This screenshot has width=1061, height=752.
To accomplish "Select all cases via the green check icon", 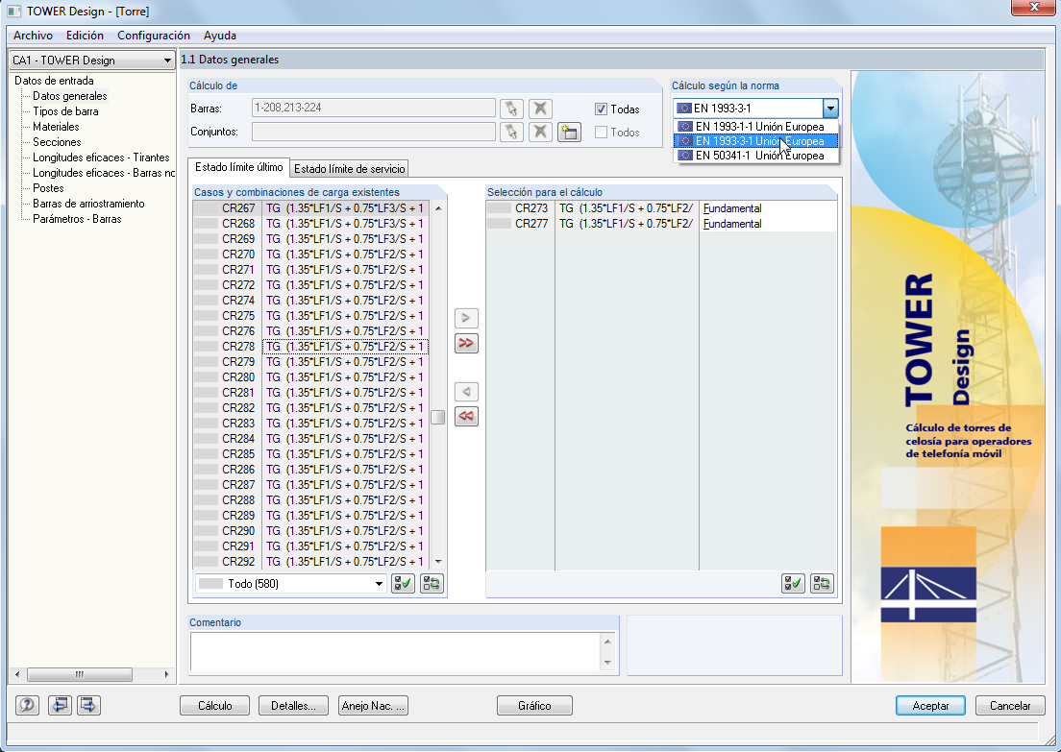I will (403, 583).
